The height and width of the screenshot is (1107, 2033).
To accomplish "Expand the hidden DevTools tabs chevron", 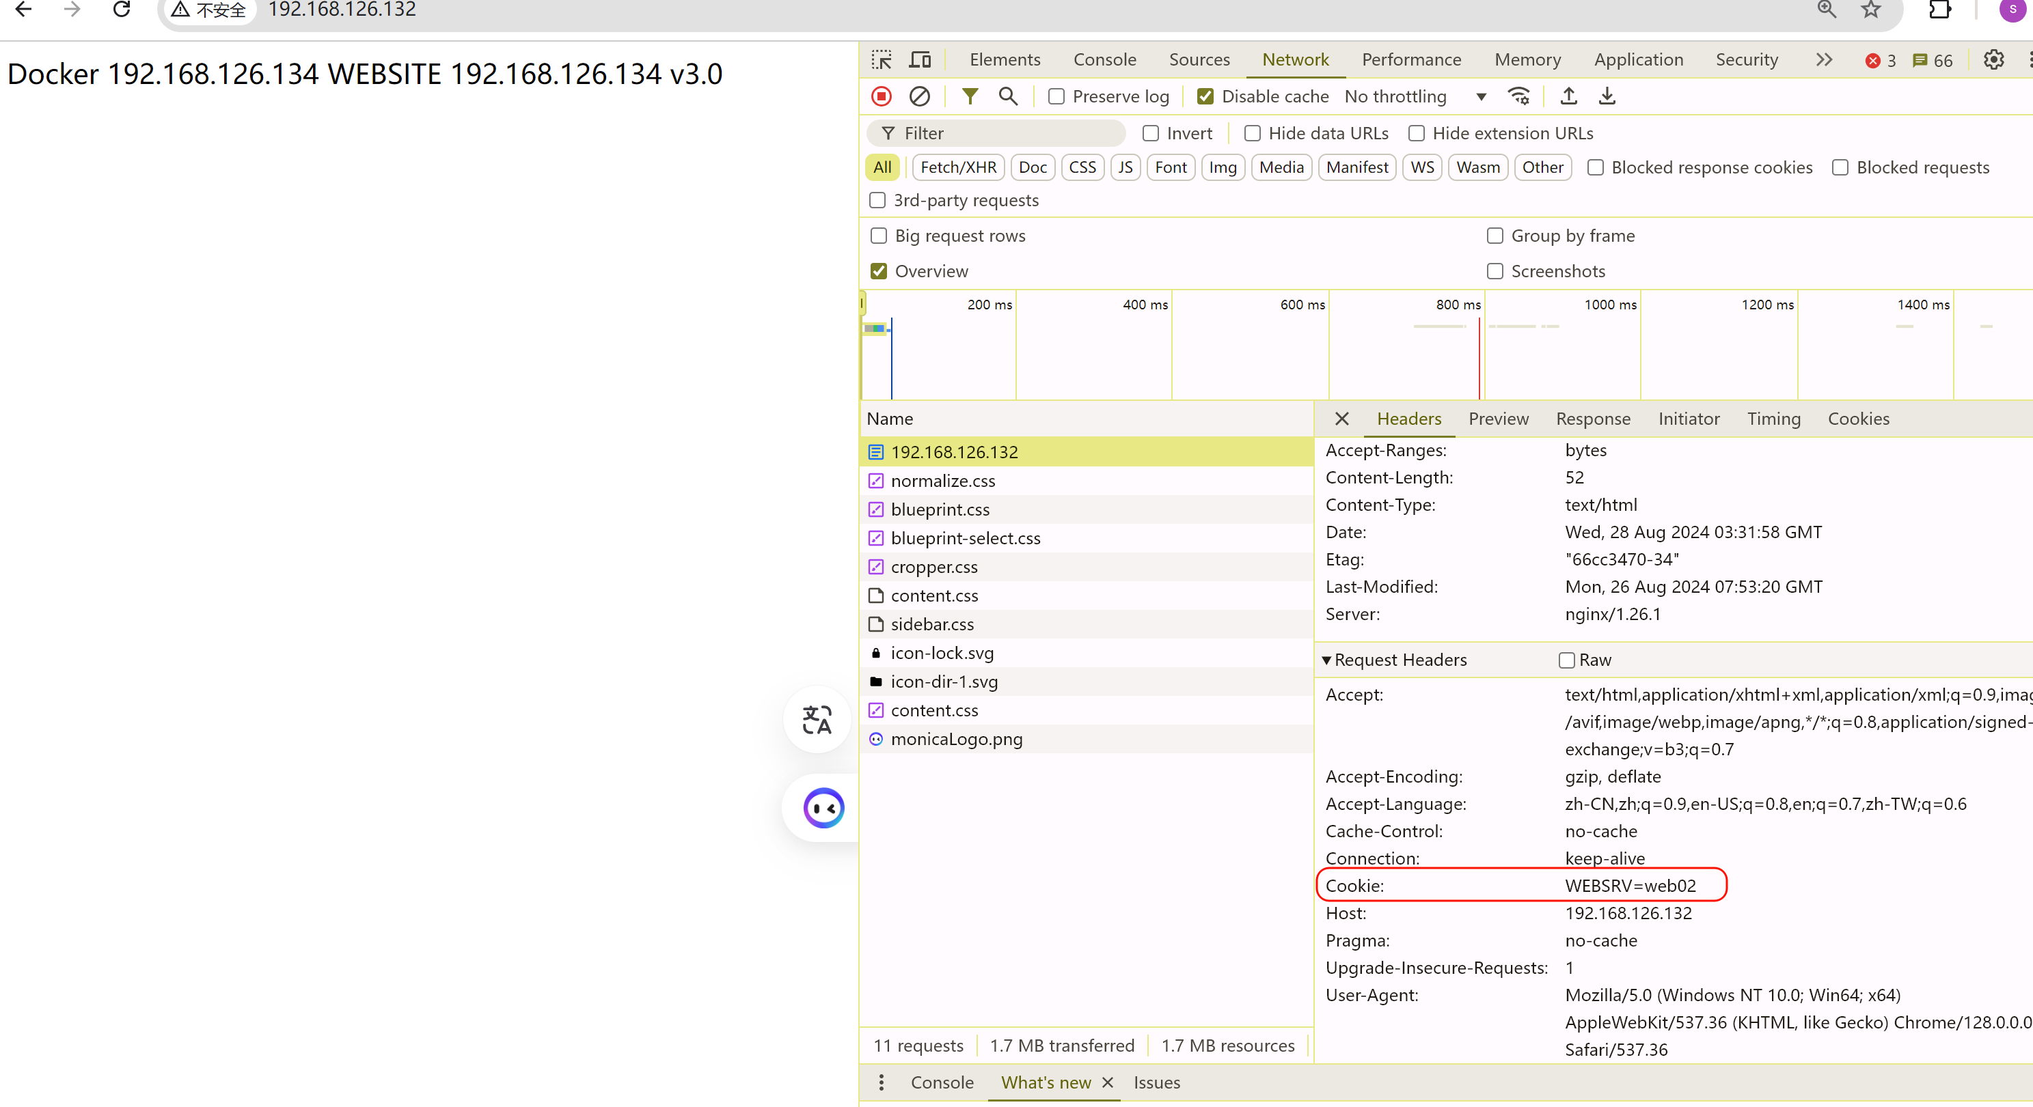I will 1823,60.
